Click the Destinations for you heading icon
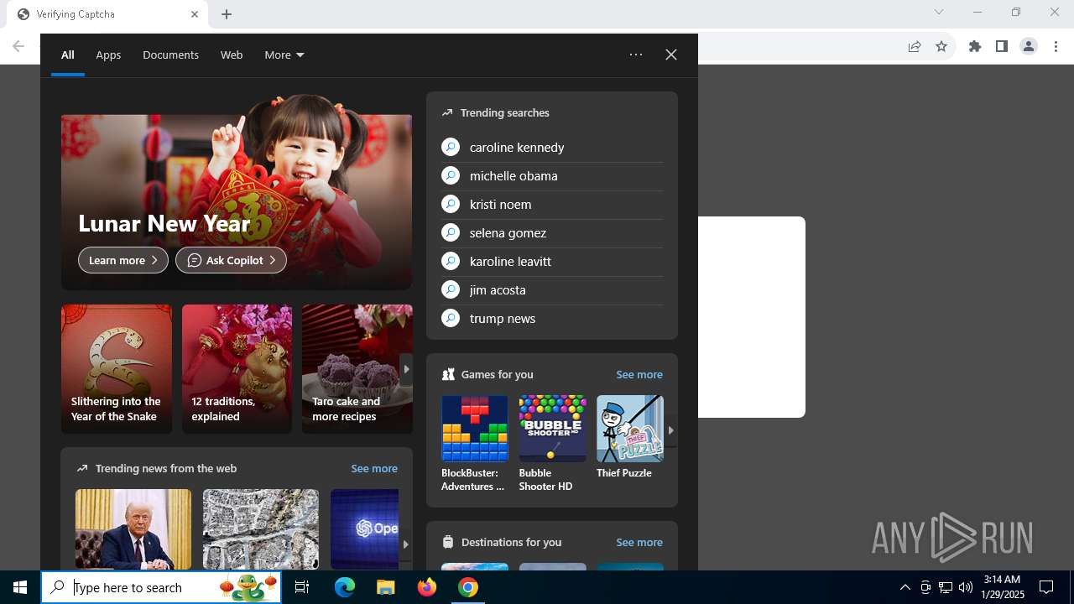Screen dimensions: 1074x604 [x=448, y=543]
